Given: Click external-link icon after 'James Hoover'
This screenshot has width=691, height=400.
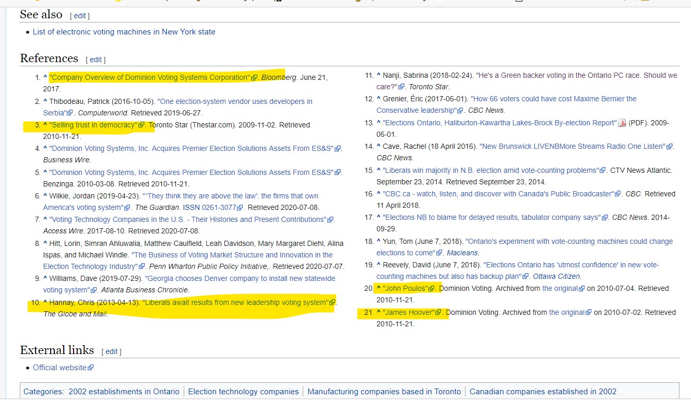Looking at the screenshot, I should (x=439, y=312).
